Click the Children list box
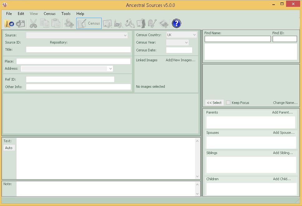The image size is (302, 206). tap(251, 189)
